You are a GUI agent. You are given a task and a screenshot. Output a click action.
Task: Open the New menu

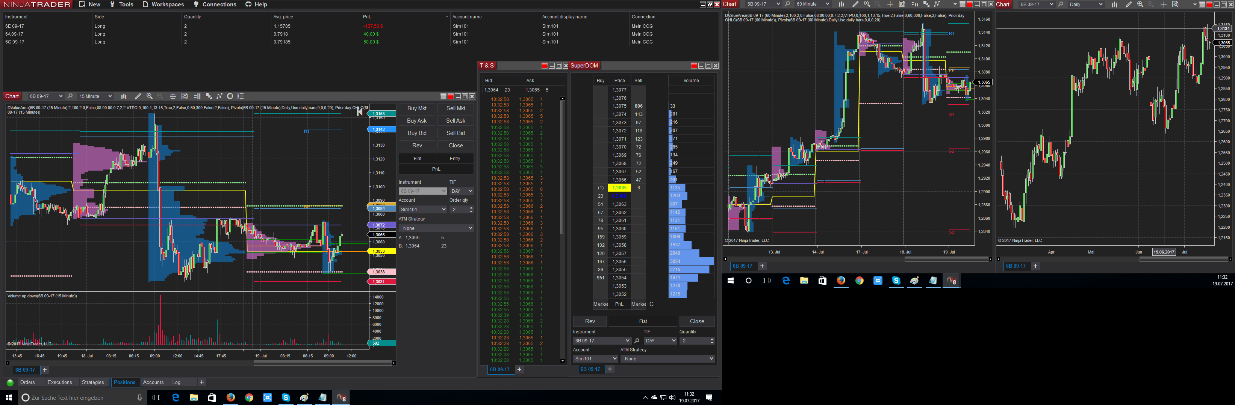90,4
